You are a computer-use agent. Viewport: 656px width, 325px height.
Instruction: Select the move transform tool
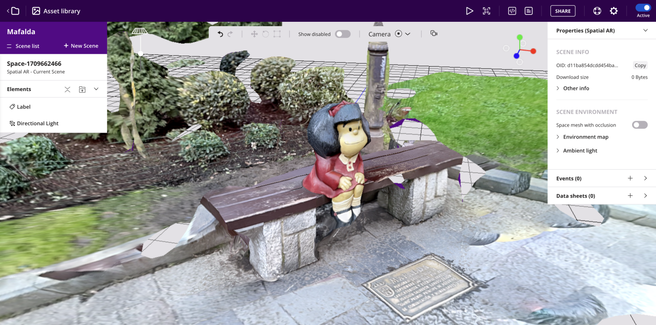(254, 33)
